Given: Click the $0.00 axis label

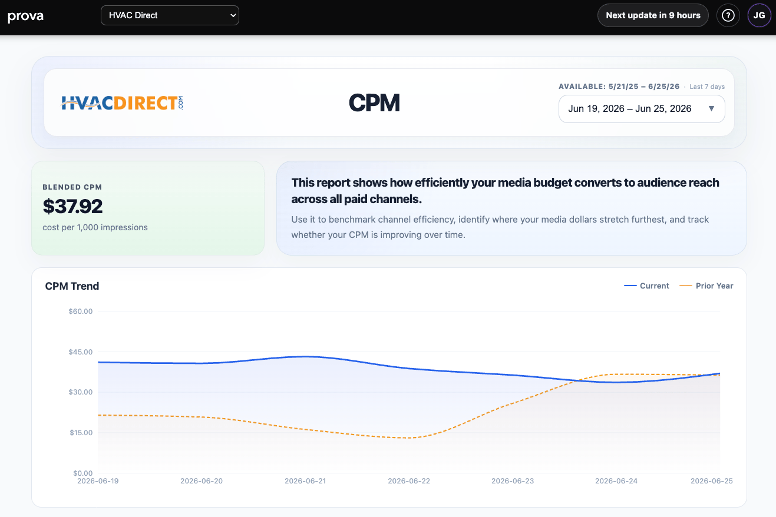Looking at the screenshot, I should (x=82, y=473).
